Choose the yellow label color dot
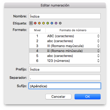Viewport: 110px width, 110px height. 44,23
